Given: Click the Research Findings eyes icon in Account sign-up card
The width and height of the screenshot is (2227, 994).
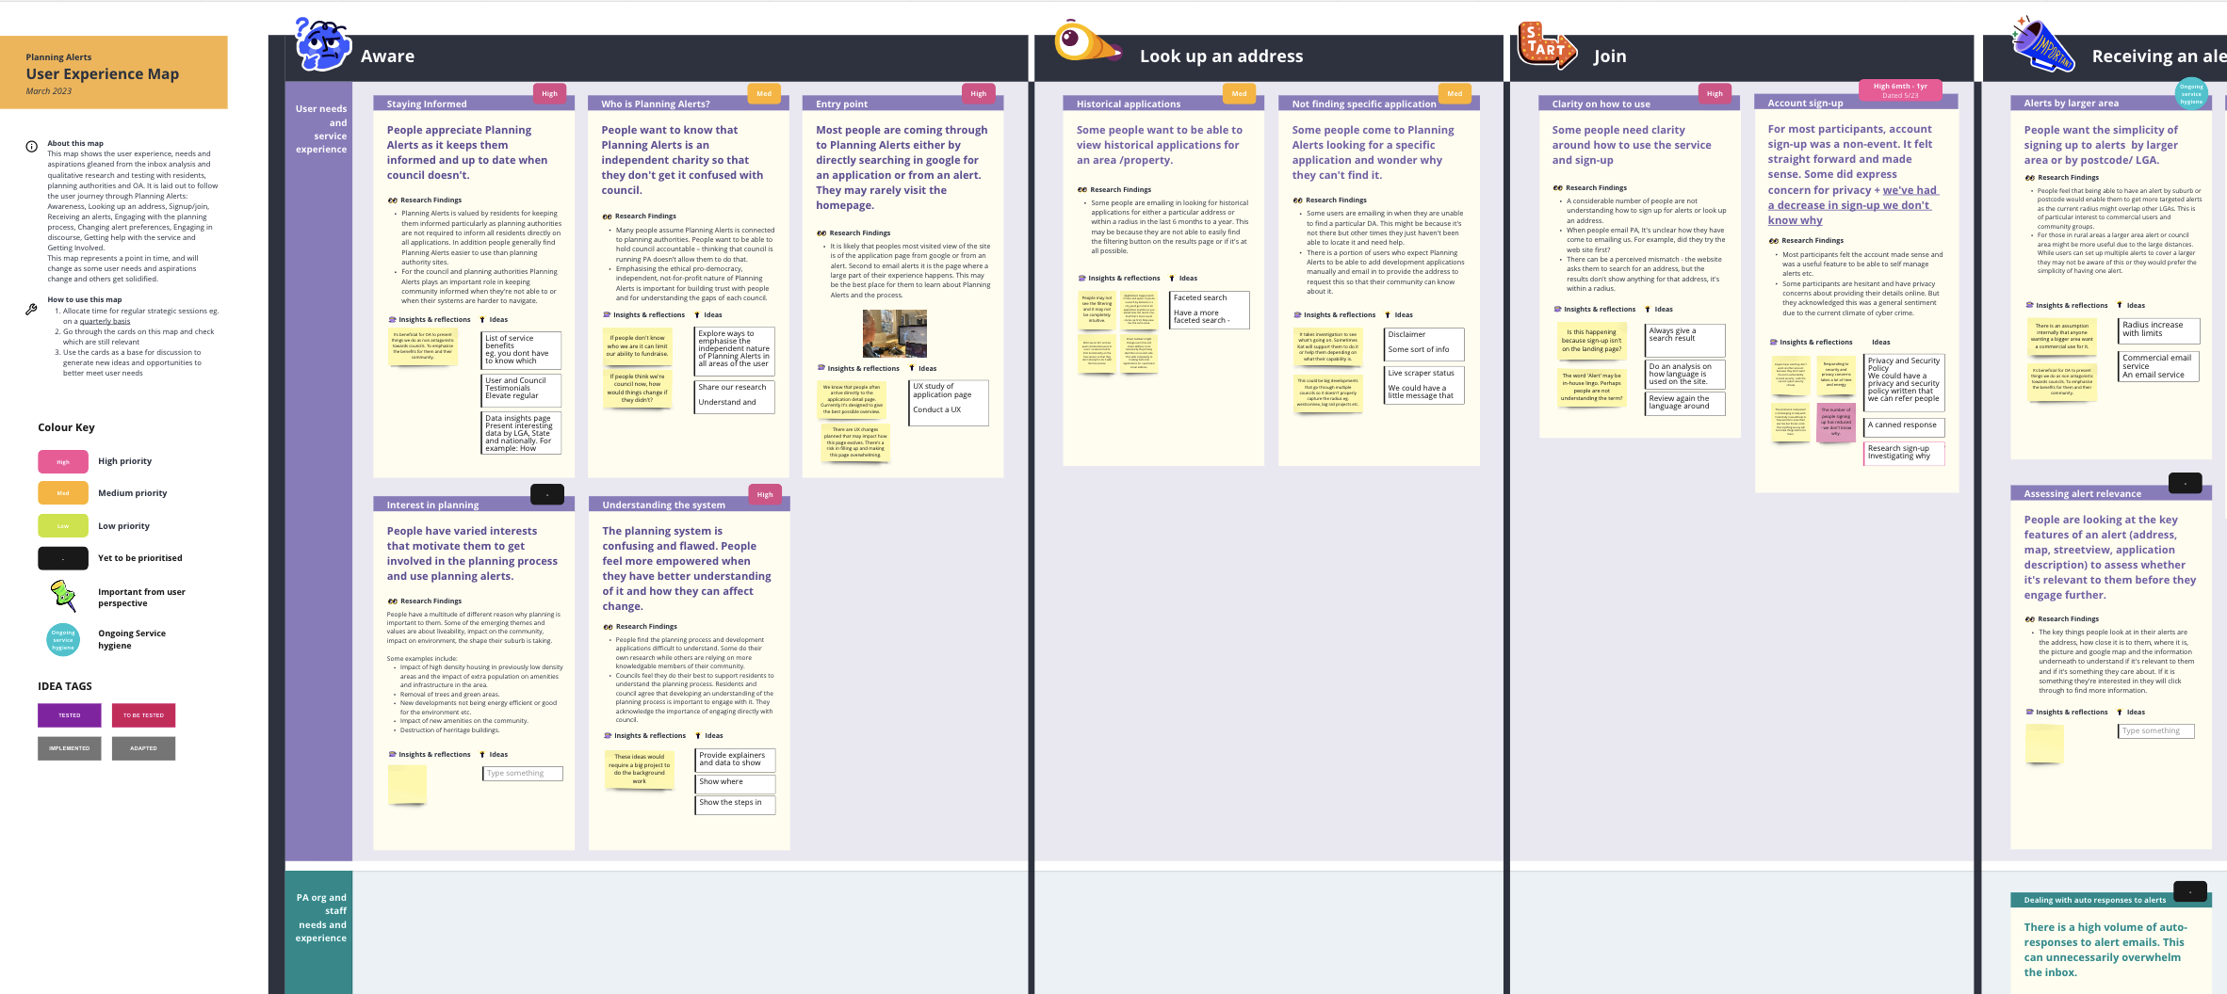Looking at the screenshot, I should click(x=1774, y=240).
